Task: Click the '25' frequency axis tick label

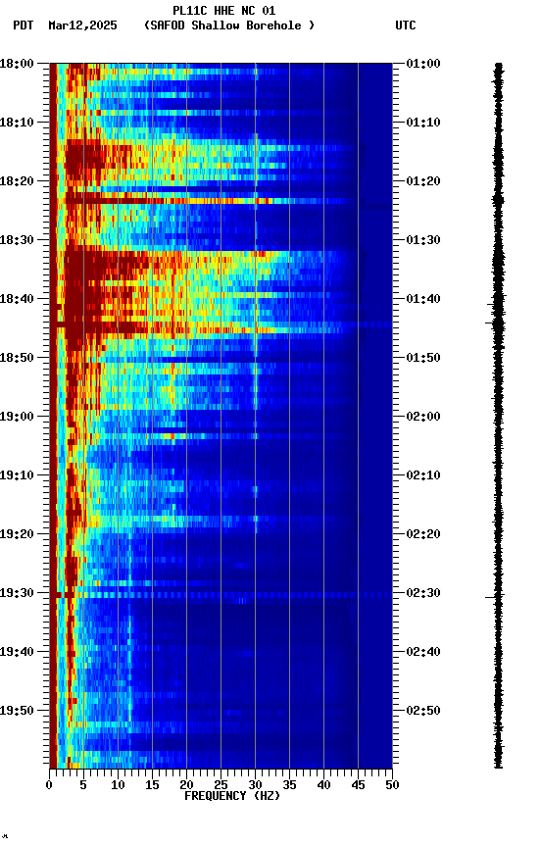Action: click(221, 785)
